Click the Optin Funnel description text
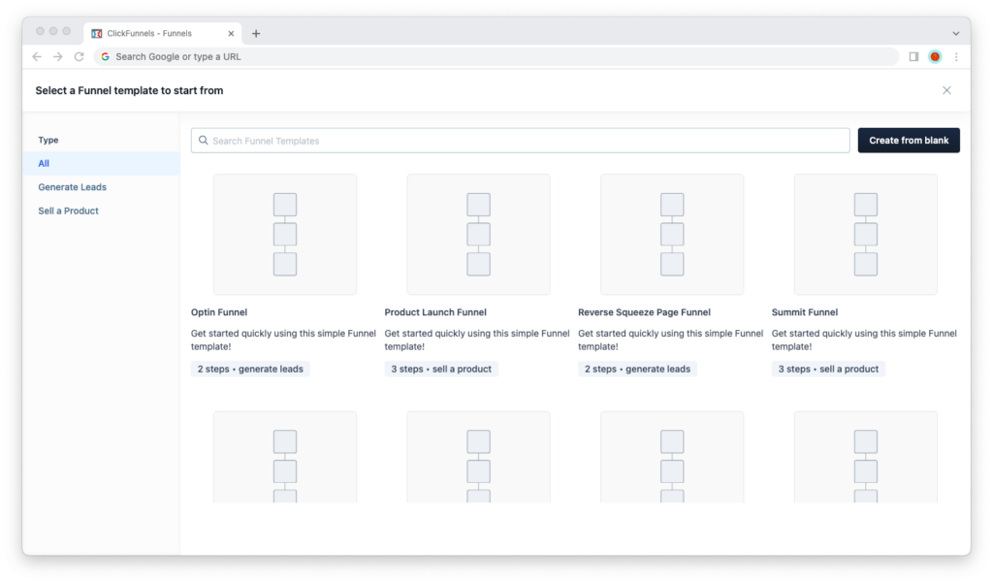 (284, 340)
